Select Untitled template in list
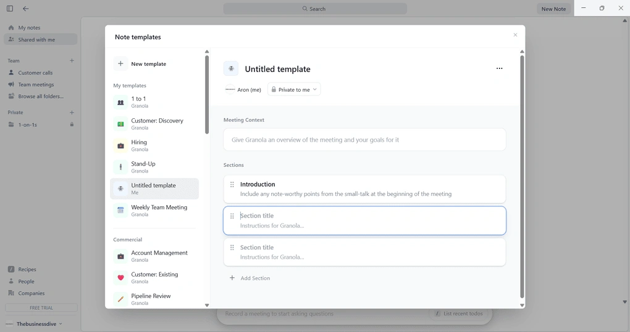 154,188
